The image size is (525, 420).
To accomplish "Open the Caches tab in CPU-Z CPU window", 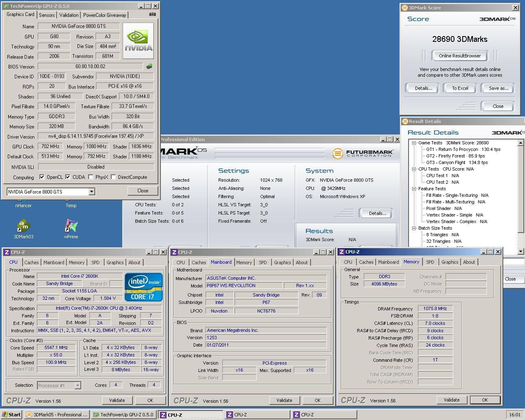I will [x=31, y=262].
